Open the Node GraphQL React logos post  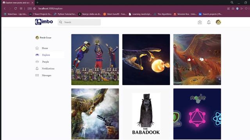pyautogui.click(x=197, y=114)
